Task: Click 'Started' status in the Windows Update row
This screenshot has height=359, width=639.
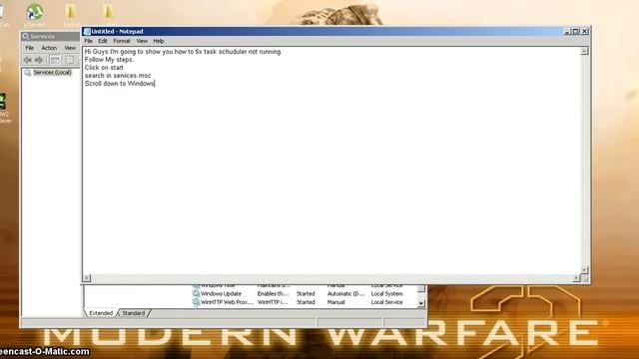Action: (x=306, y=294)
